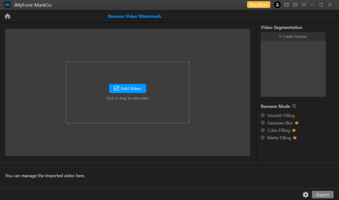
Task: Go to the Home screen icon
Action: coord(8,16)
